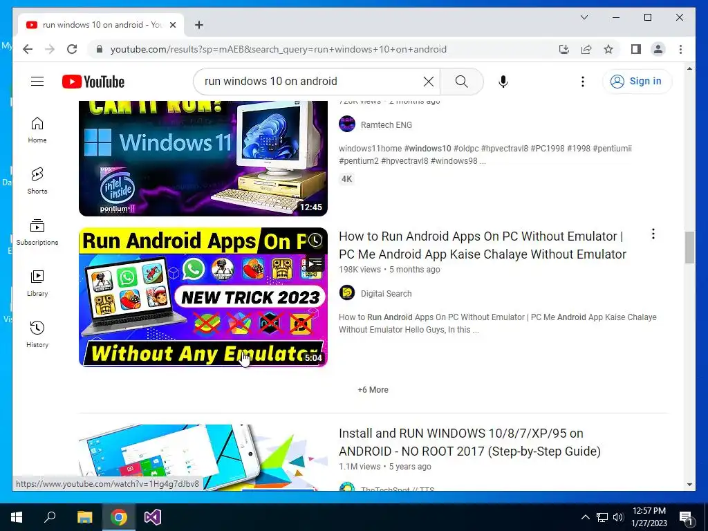This screenshot has width=708, height=531.
Task: Open a new Chrome tab
Action: point(198,25)
